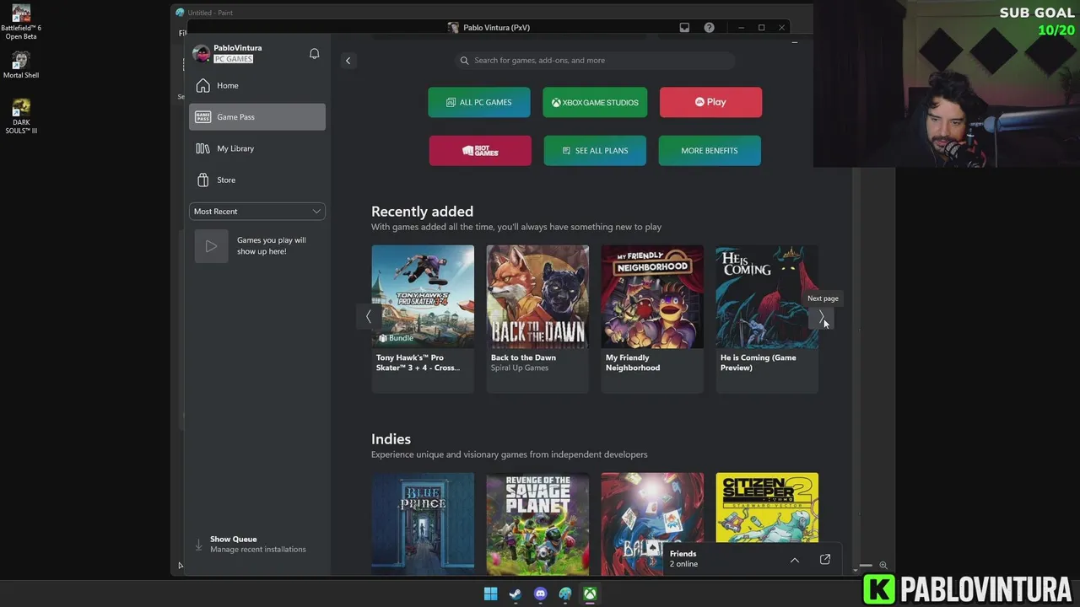Open Paint from the taskbar

pyautogui.click(x=565, y=594)
